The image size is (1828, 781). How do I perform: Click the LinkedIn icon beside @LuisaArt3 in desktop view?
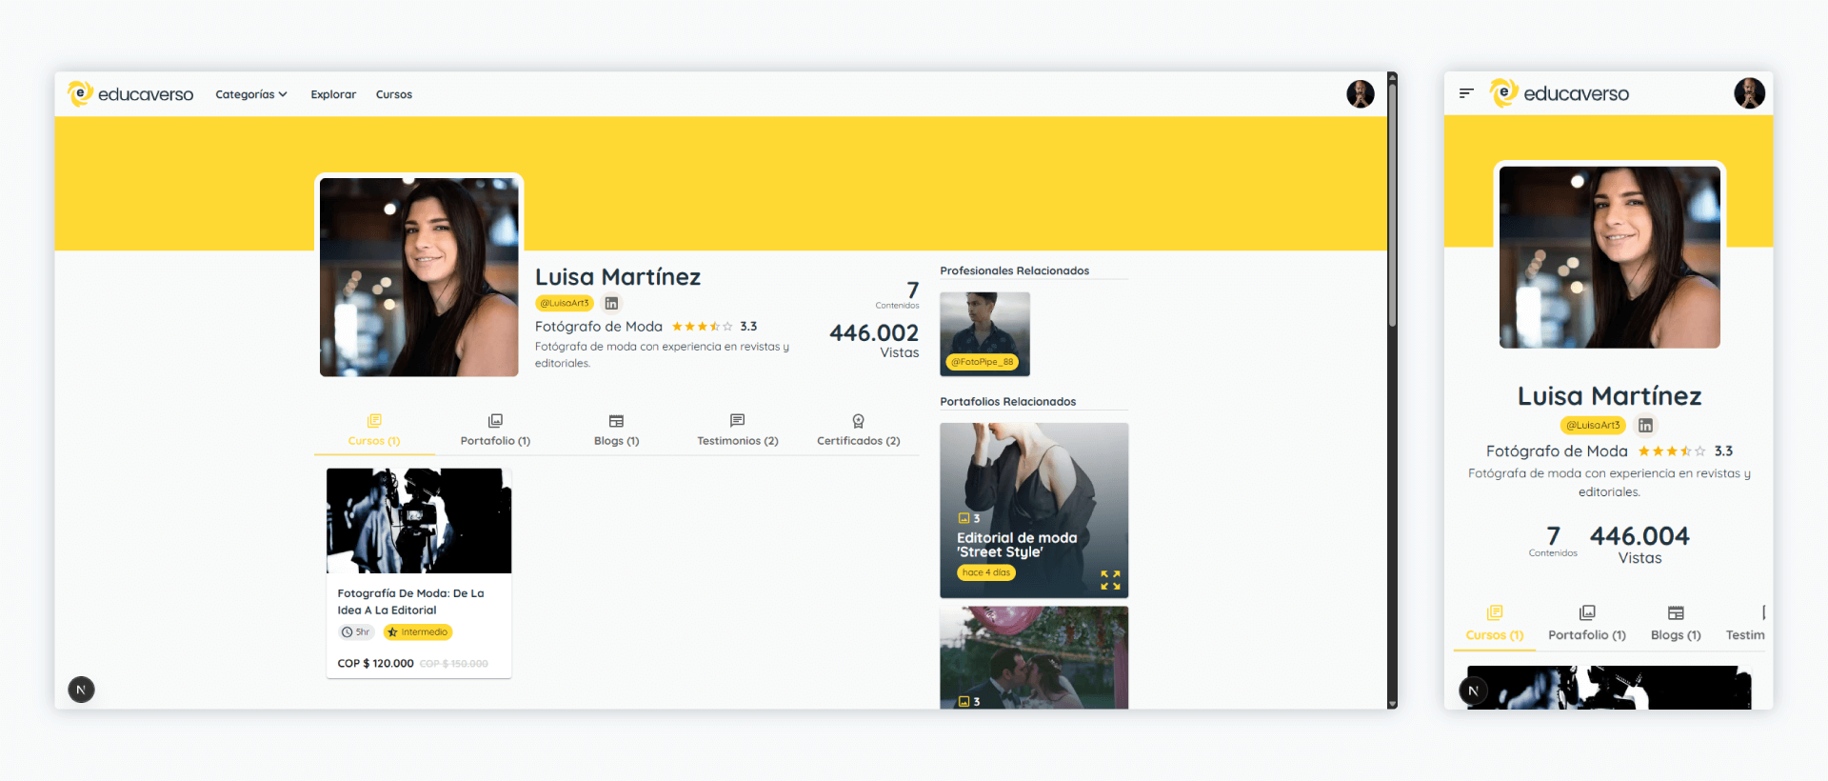click(611, 304)
